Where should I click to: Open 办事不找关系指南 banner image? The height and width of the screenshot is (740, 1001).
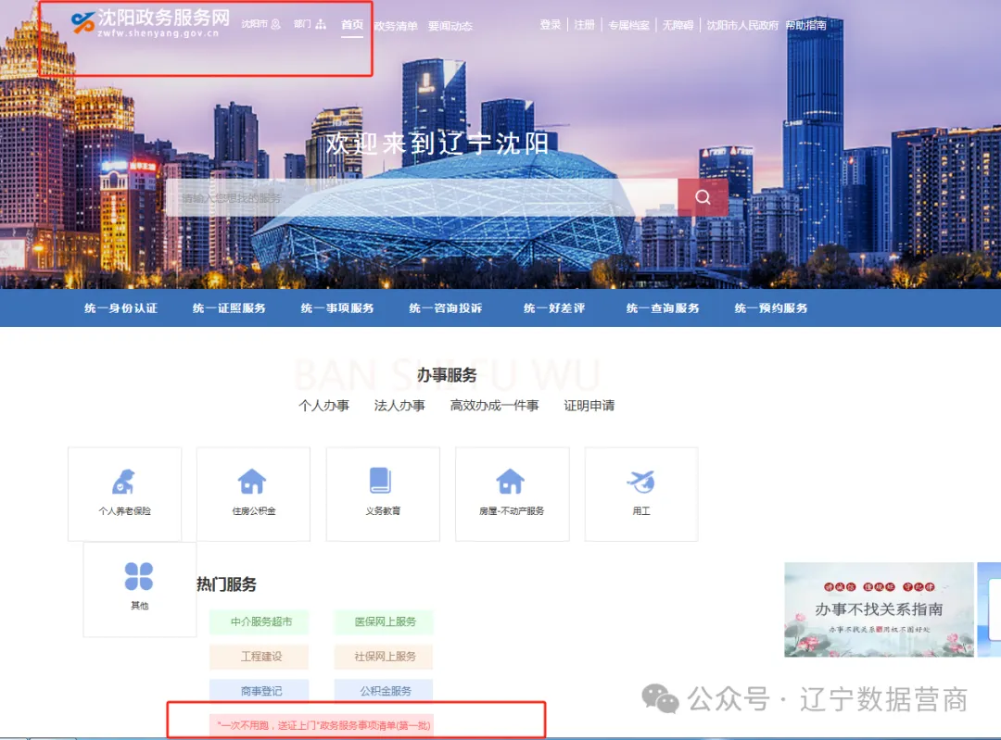coord(878,609)
